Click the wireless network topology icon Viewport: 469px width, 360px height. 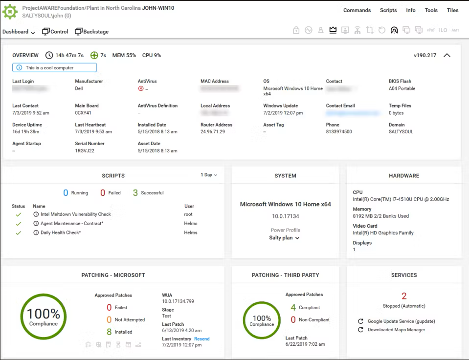click(x=357, y=30)
